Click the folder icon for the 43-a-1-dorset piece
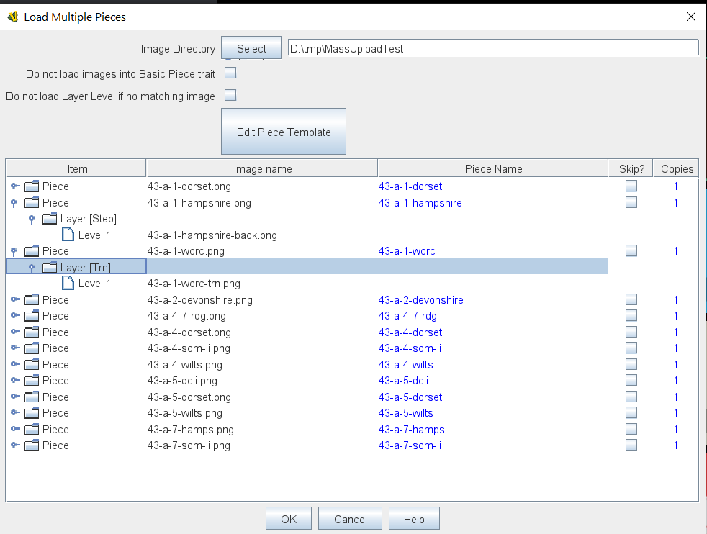The image size is (707, 534). [32, 186]
